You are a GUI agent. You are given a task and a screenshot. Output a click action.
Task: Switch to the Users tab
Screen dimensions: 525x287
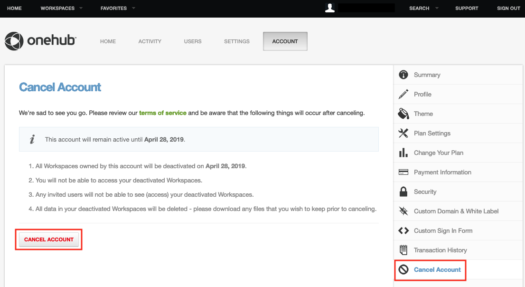coord(193,41)
